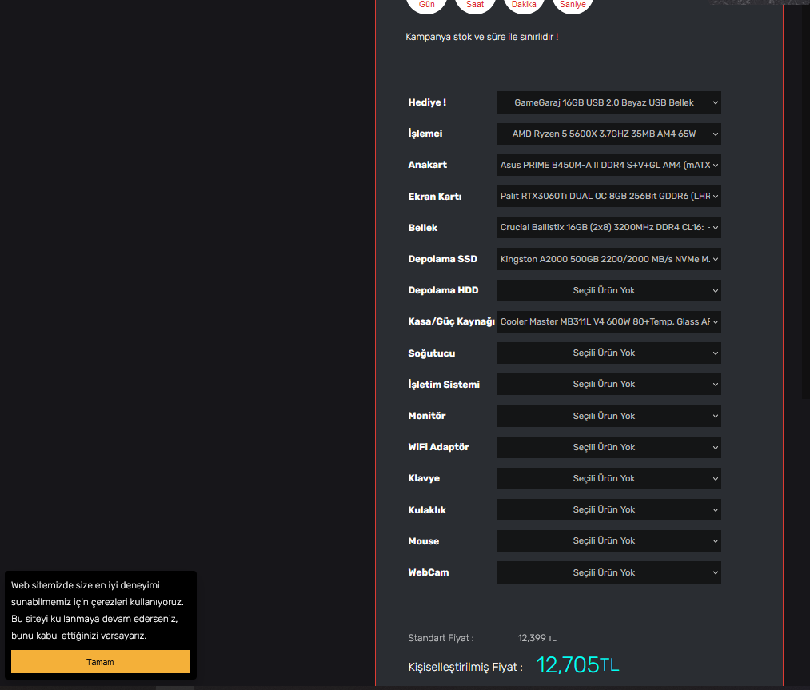Open the İşlemci processor dropdown

609,134
